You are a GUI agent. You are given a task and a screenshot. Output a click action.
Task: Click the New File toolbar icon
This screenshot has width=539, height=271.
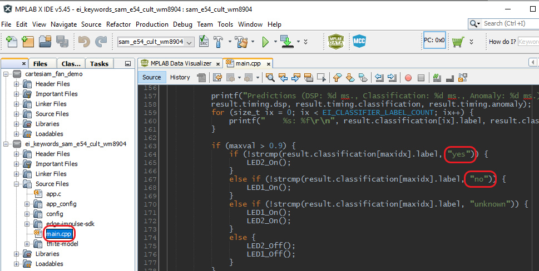coord(12,42)
